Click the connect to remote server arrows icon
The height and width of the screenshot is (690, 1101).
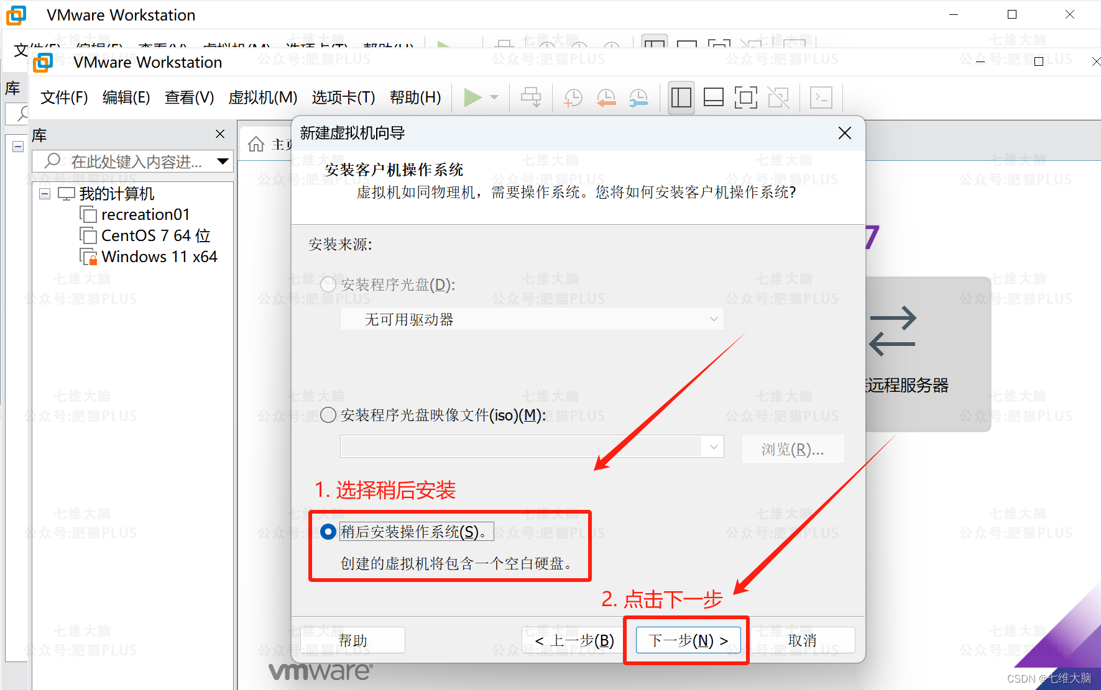click(x=892, y=331)
